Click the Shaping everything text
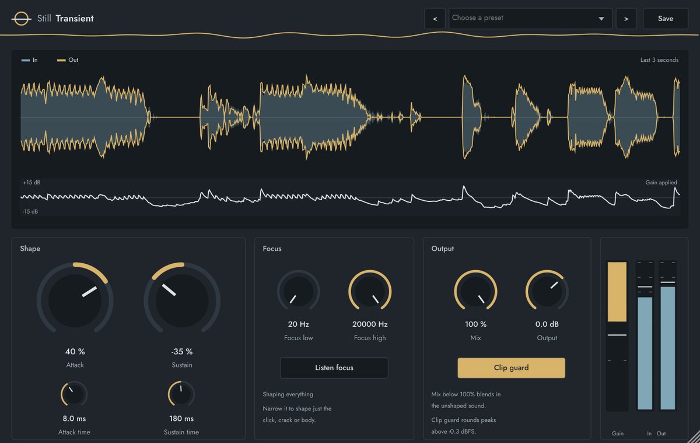The height and width of the screenshot is (443, 700). tap(288, 395)
